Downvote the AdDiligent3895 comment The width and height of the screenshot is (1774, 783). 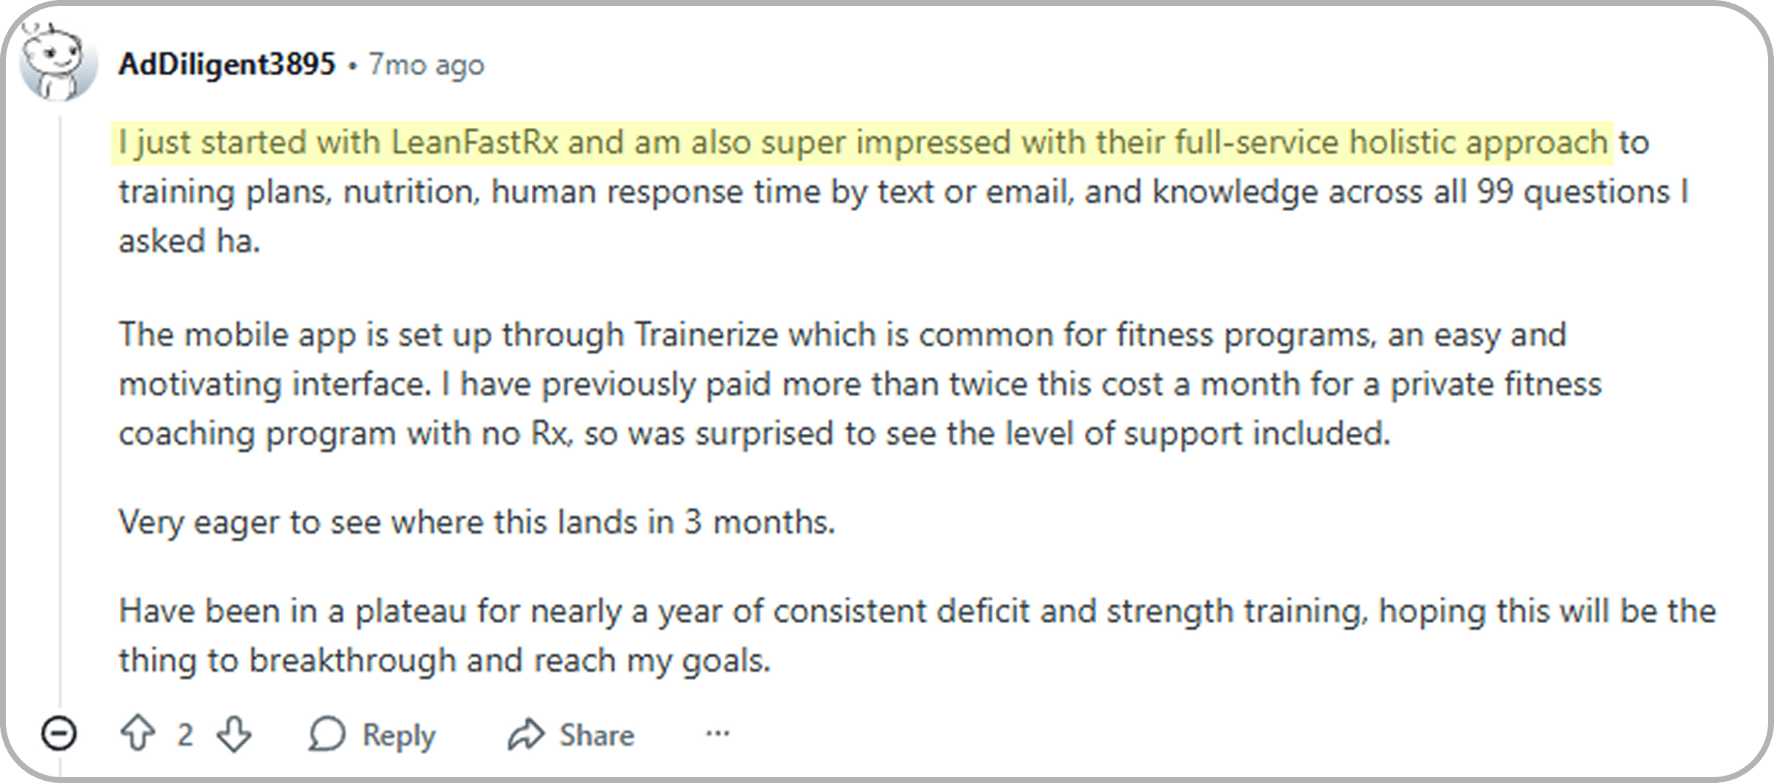[x=234, y=733]
